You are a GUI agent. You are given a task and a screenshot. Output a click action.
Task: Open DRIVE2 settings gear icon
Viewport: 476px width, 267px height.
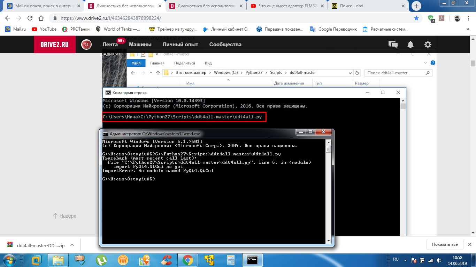click(x=428, y=44)
